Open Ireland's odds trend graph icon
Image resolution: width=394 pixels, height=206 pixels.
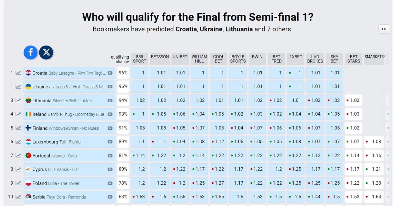click(18, 114)
